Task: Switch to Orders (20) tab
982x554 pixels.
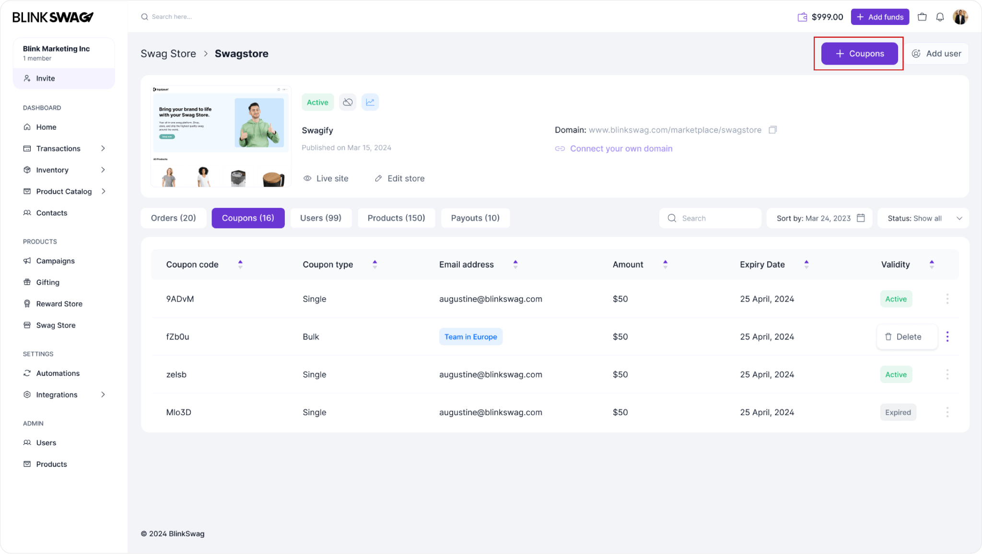Action: coord(173,218)
